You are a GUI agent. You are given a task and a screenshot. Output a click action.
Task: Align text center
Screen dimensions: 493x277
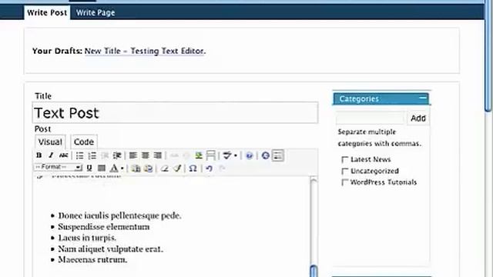click(x=146, y=155)
